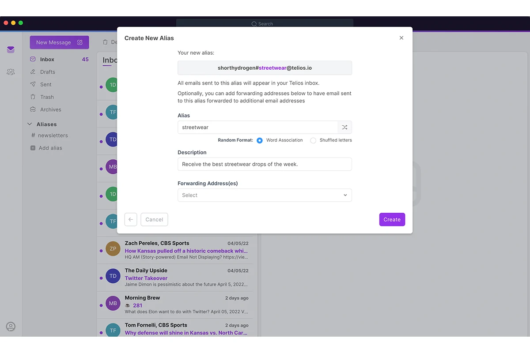Open the Archives folder
The image size is (530, 353).
click(50, 109)
